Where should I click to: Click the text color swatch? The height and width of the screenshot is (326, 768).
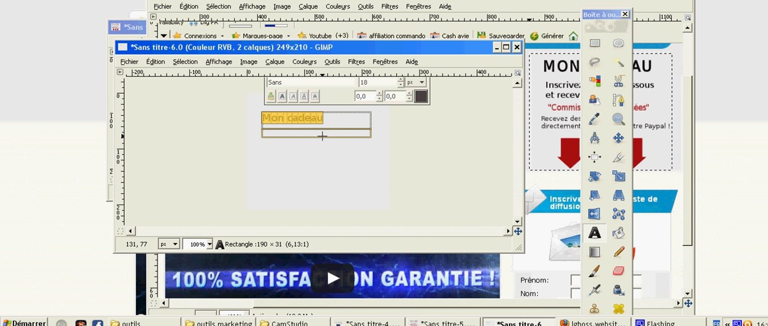(421, 96)
